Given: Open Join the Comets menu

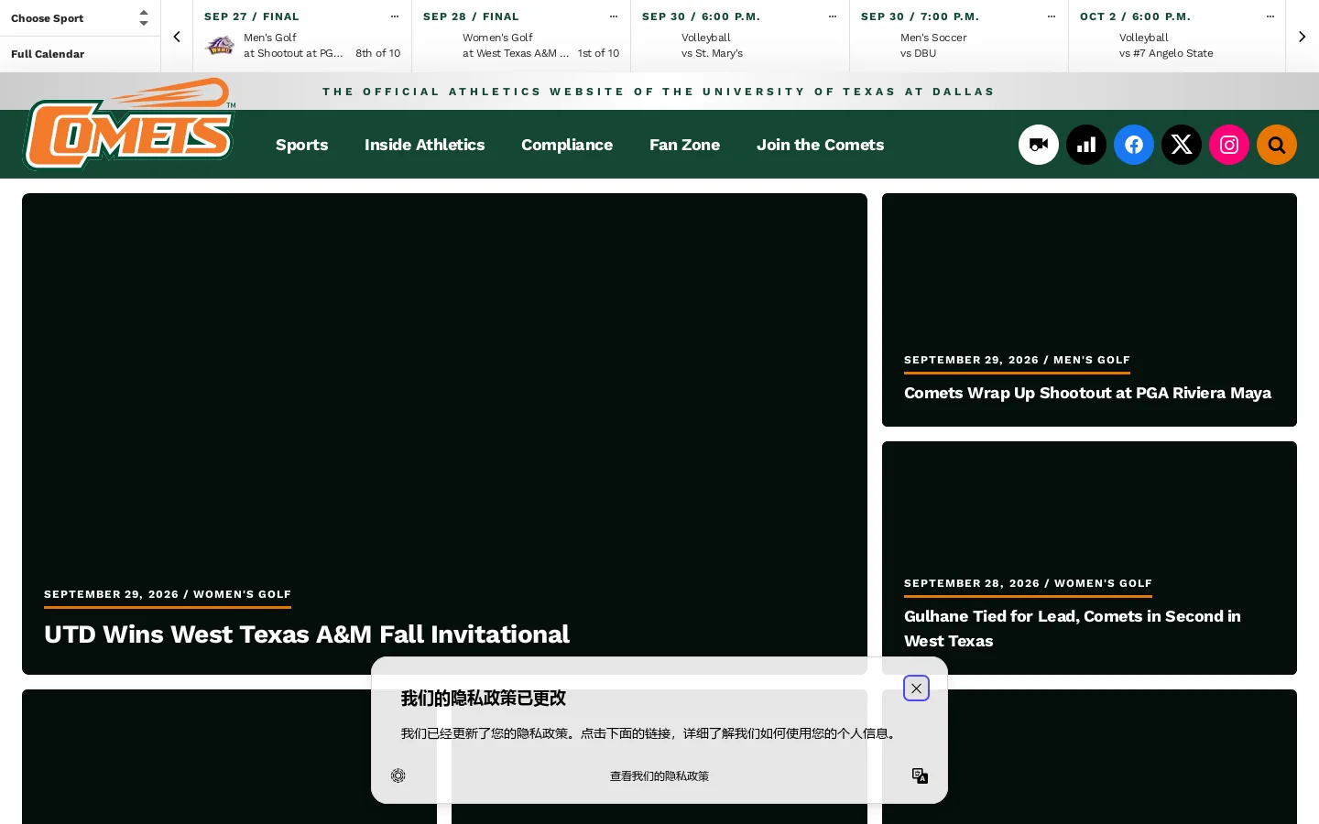Looking at the screenshot, I should [820, 145].
